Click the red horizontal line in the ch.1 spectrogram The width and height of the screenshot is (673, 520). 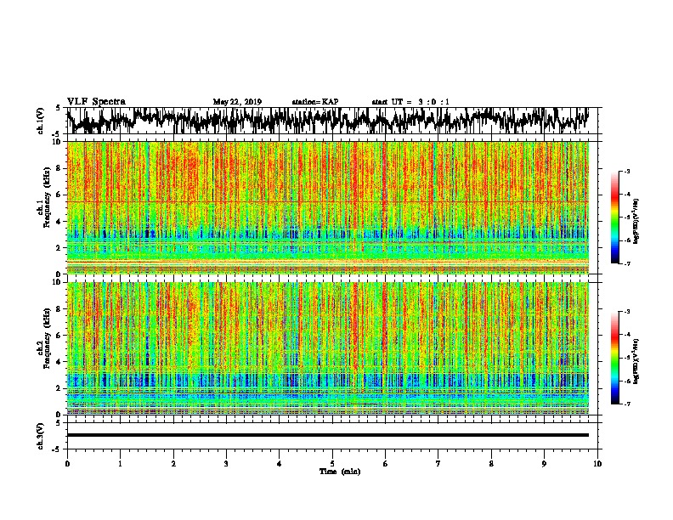pyautogui.click(x=328, y=201)
